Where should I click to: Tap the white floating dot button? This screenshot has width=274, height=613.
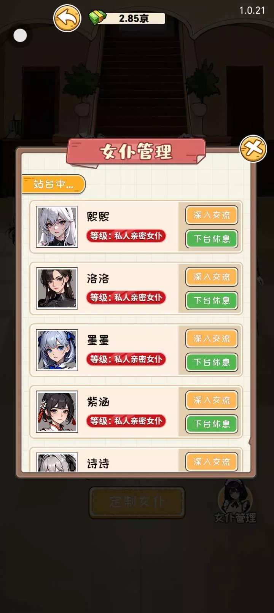pos(20,36)
